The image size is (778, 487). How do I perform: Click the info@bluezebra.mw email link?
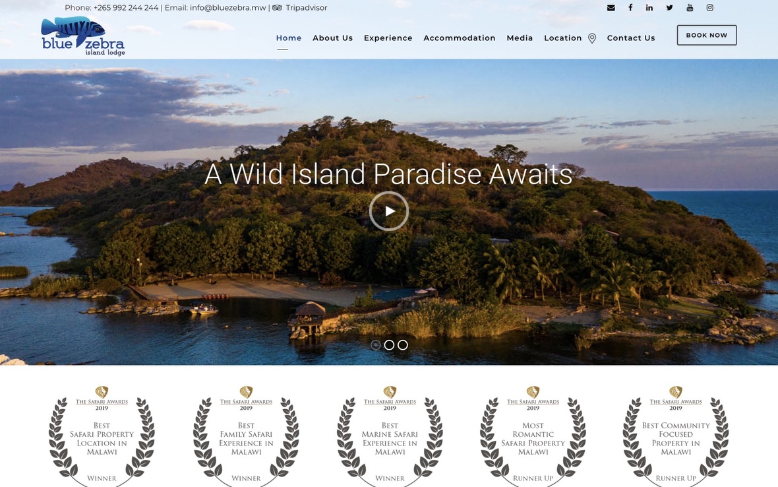[x=227, y=8]
